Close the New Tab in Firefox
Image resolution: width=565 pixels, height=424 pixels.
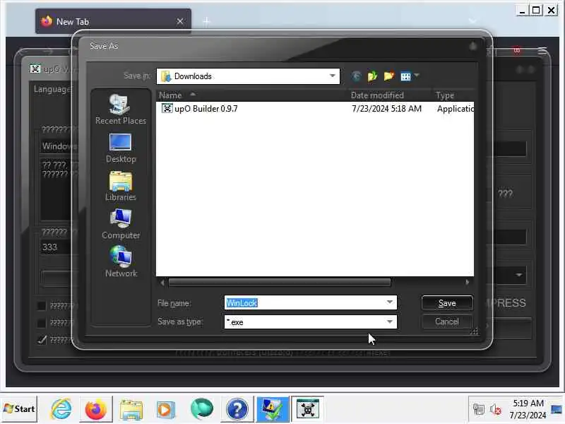[x=180, y=21]
